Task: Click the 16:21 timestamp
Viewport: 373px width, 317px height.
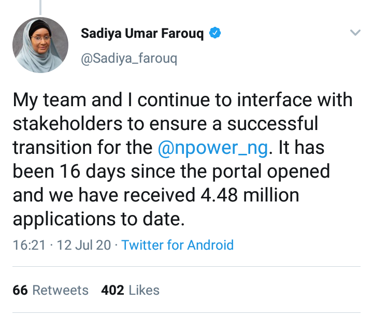Action: tap(29, 245)
